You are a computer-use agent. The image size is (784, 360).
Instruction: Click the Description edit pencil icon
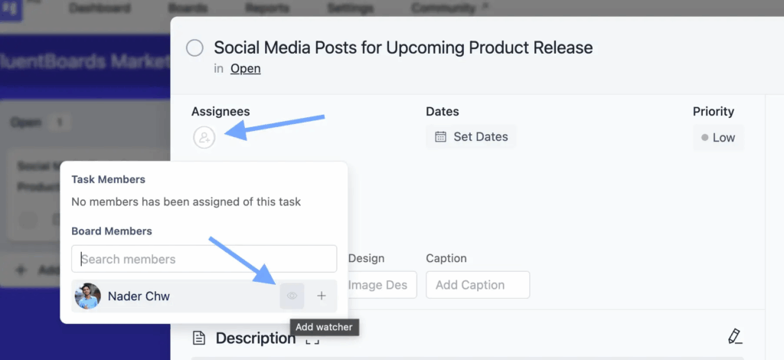pyautogui.click(x=734, y=336)
